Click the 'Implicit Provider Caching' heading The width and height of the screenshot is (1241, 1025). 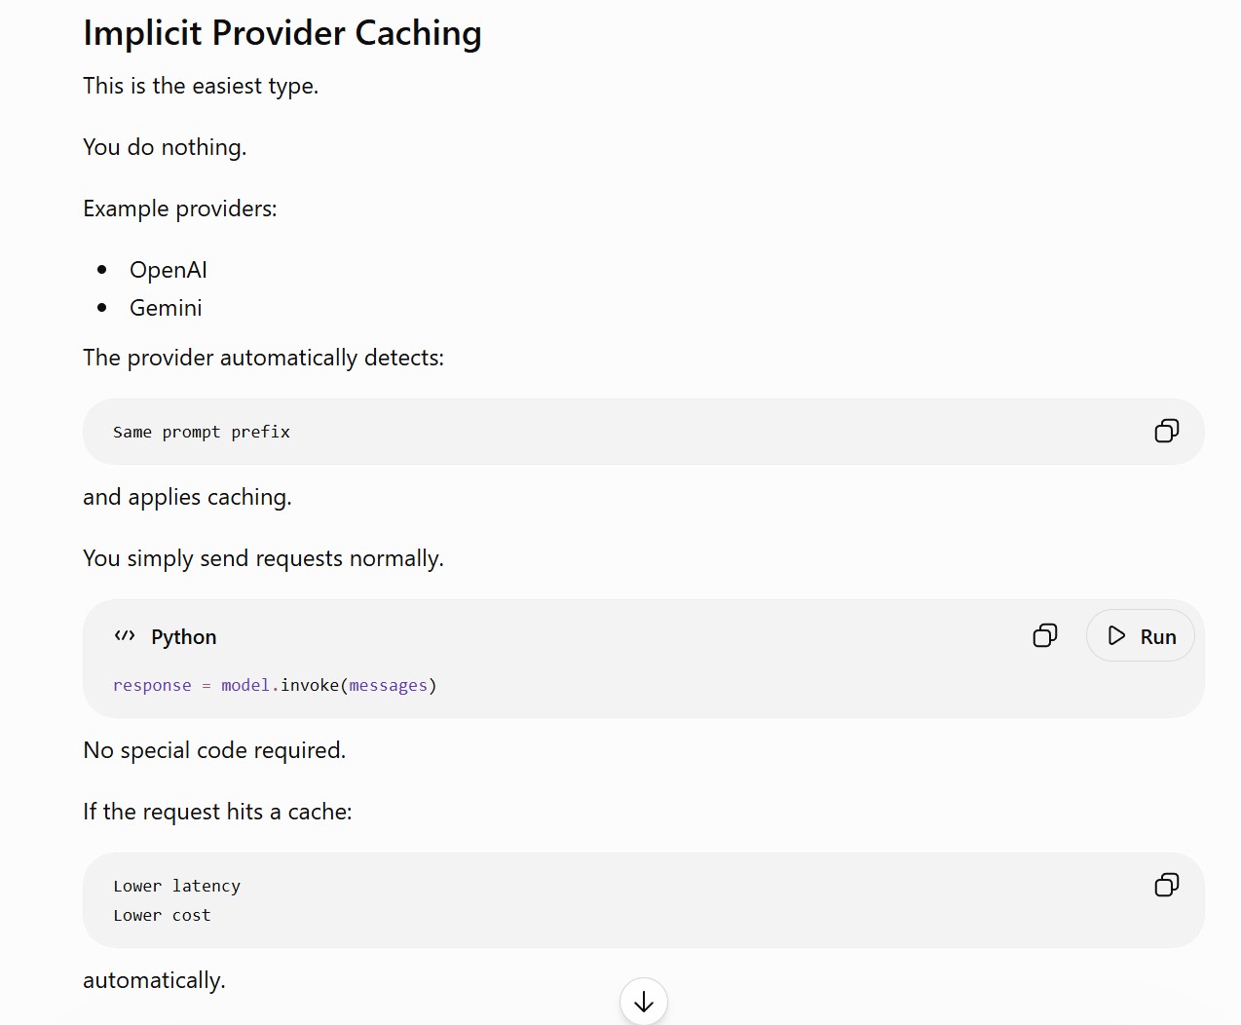pyautogui.click(x=282, y=33)
